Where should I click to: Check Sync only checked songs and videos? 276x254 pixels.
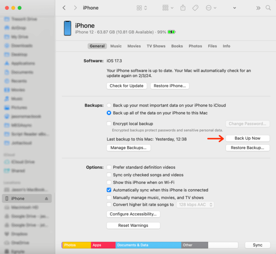tap(109, 175)
